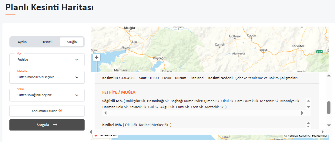Click down arrow in Kızılbel Mh. list
The width and height of the screenshot is (335, 142).
[308, 126]
